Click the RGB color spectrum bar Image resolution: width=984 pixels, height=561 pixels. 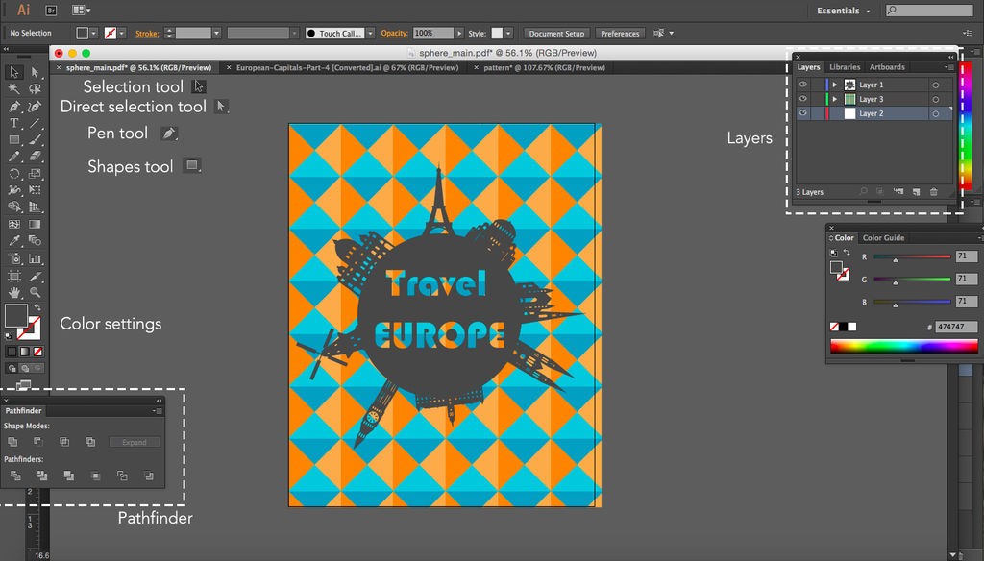[x=903, y=347]
